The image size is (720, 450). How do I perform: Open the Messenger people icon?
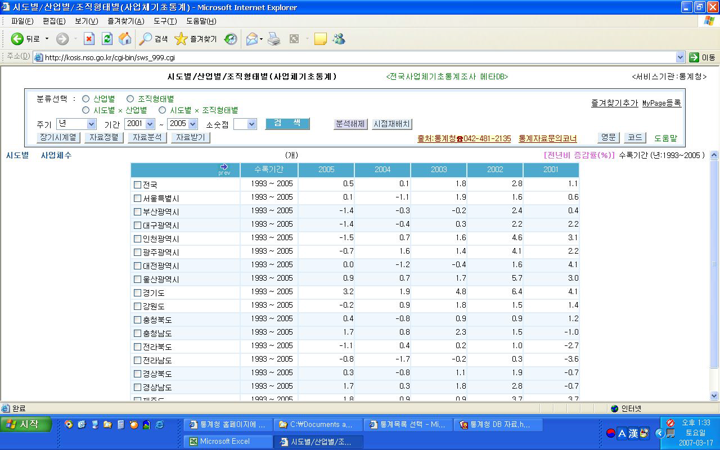pos(339,39)
